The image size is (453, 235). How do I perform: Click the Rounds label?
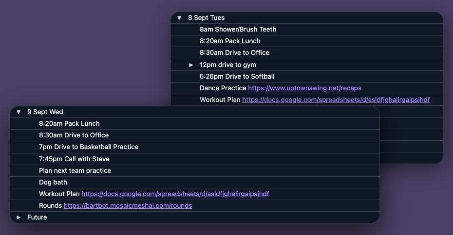(x=50, y=206)
